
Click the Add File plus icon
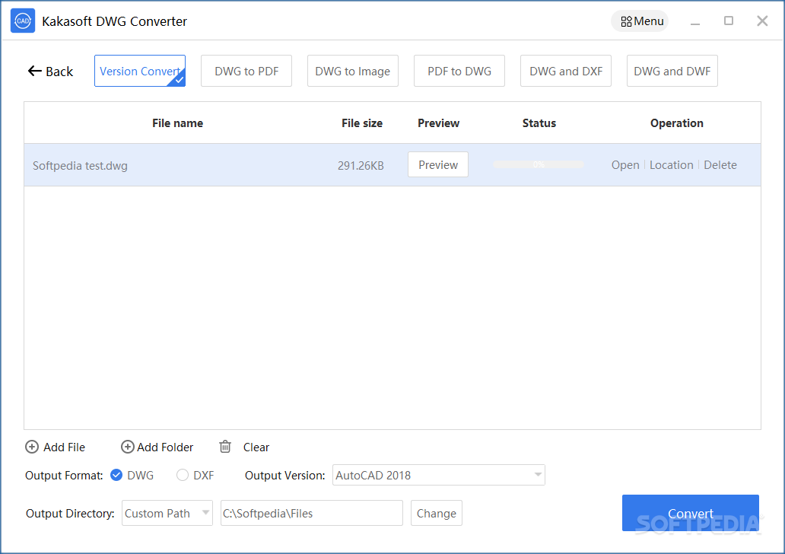pos(32,447)
